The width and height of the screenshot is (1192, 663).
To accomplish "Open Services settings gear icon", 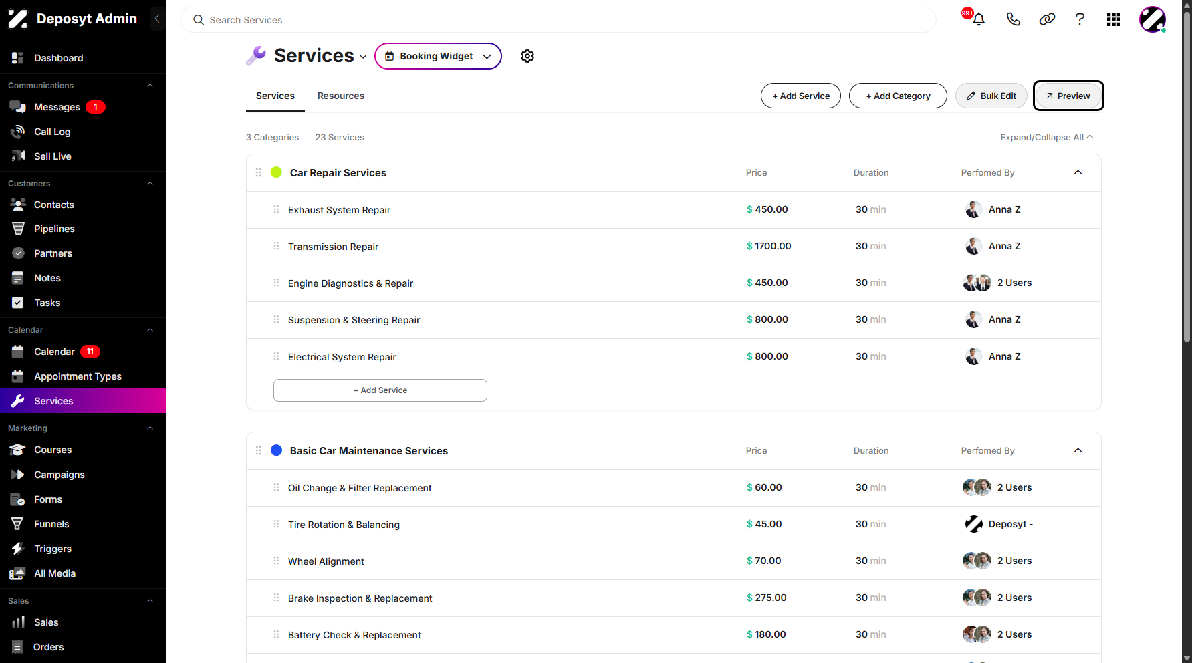I will pyautogui.click(x=527, y=56).
